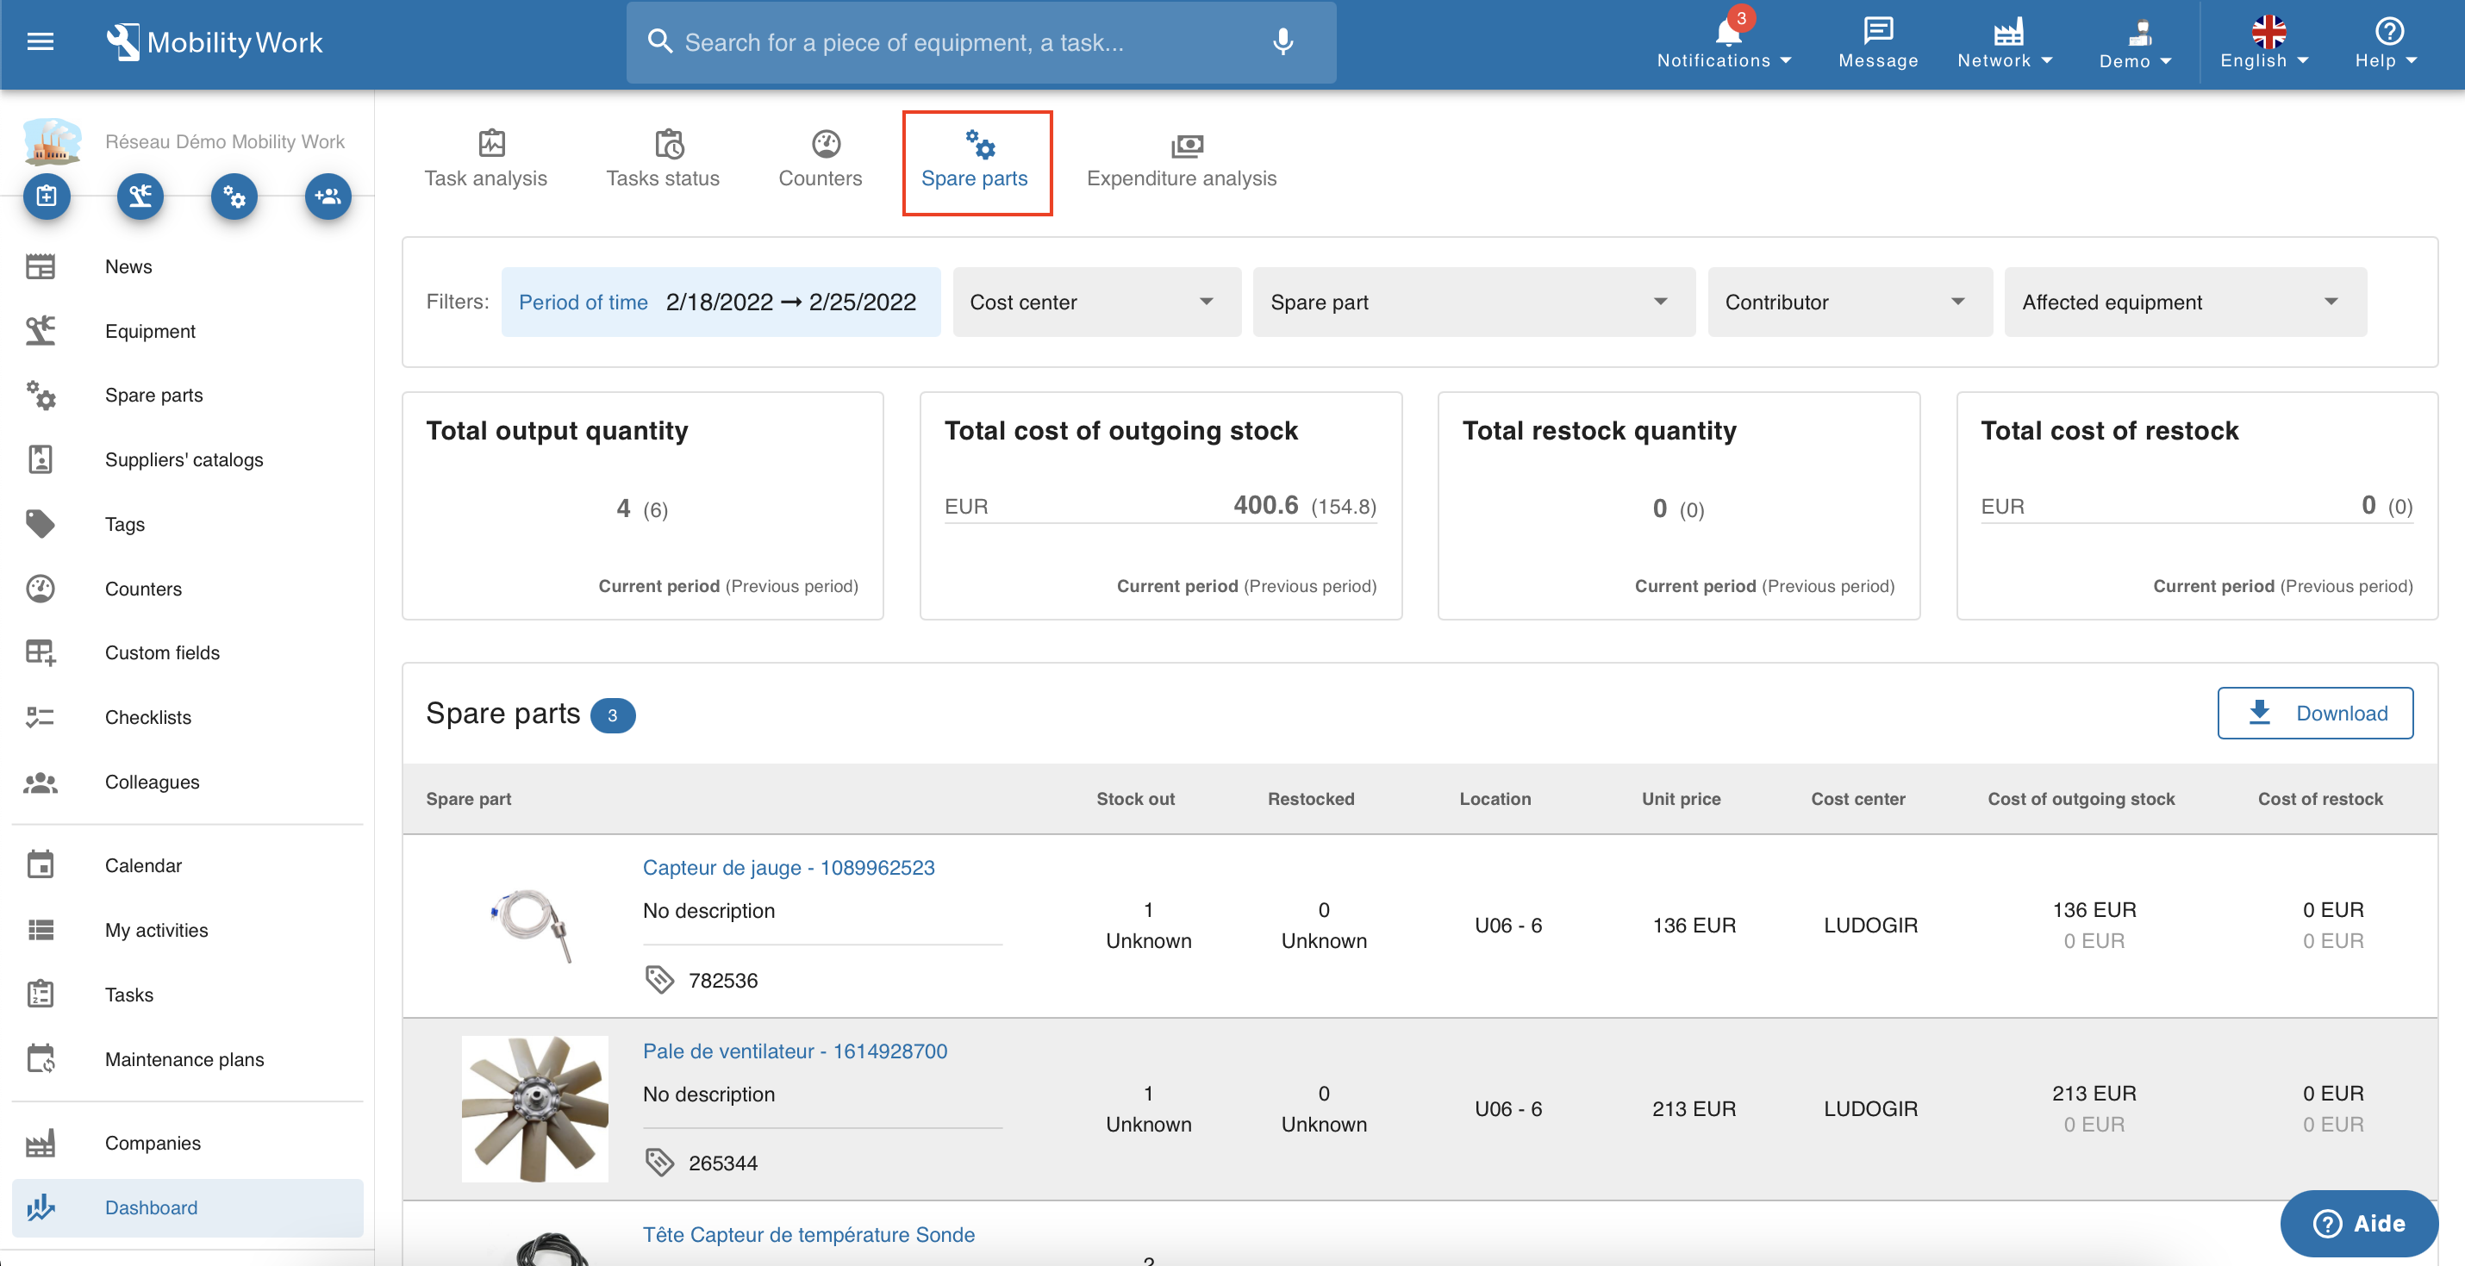Image resolution: width=2465 pixels, height=1266 pixels.
Task: Click tag icon next to 265344
Action: (659, 1162)
